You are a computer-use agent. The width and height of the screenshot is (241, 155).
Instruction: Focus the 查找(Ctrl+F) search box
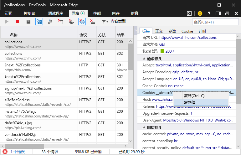[215, 22]
